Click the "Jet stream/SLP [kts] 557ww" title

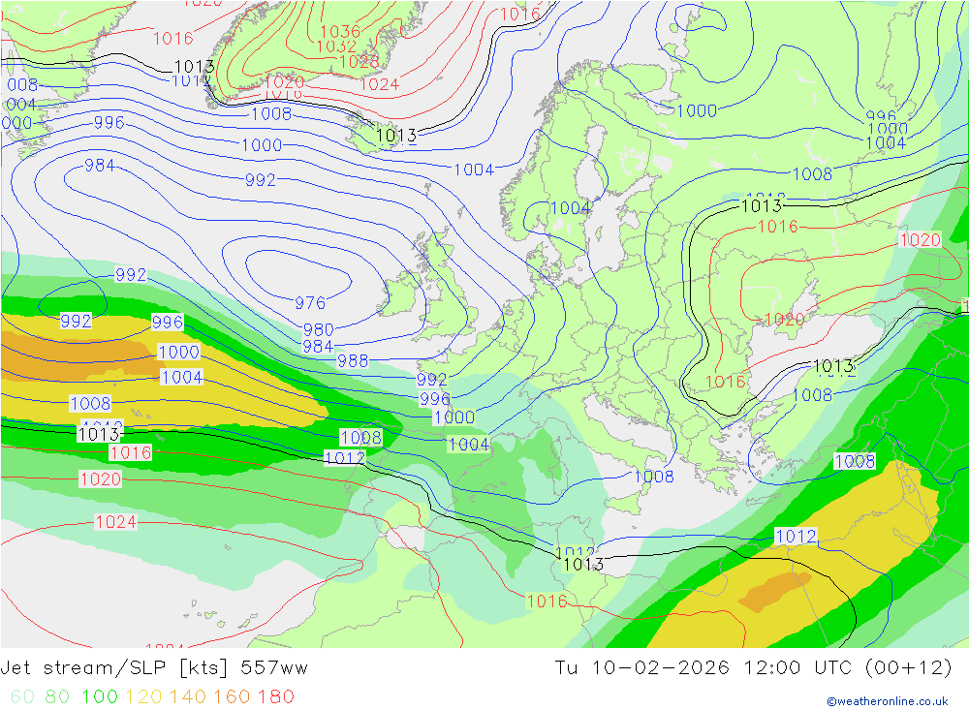pyautogui.click(x=154, y=668)
